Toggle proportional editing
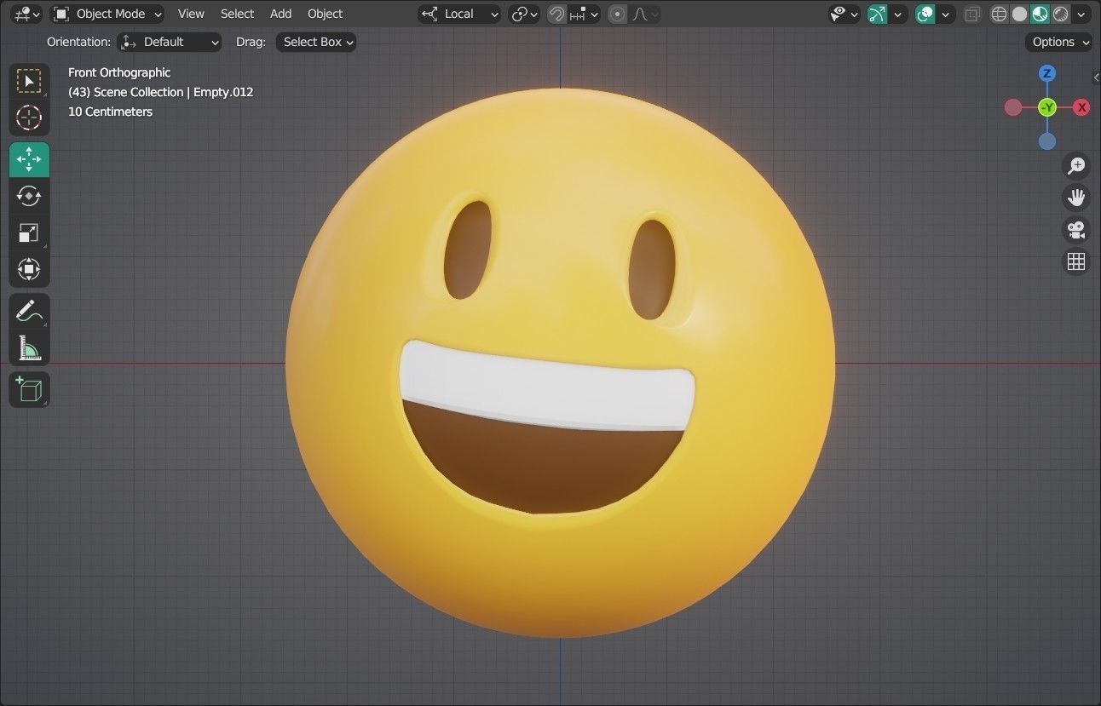The height and width of the screenshot is (706, 1101). 618,14
